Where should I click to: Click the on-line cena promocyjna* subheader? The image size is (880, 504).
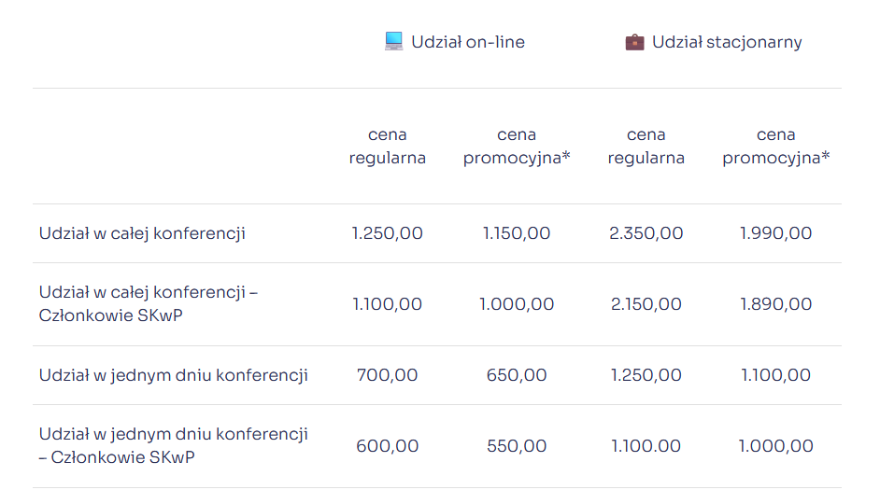point(517,147)
